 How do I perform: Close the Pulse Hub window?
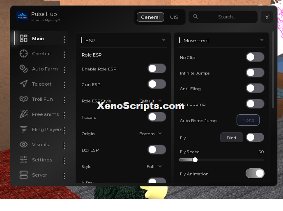pos(267,17)
